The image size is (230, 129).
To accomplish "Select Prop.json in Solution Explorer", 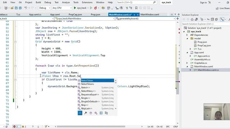I will [202, 42].
